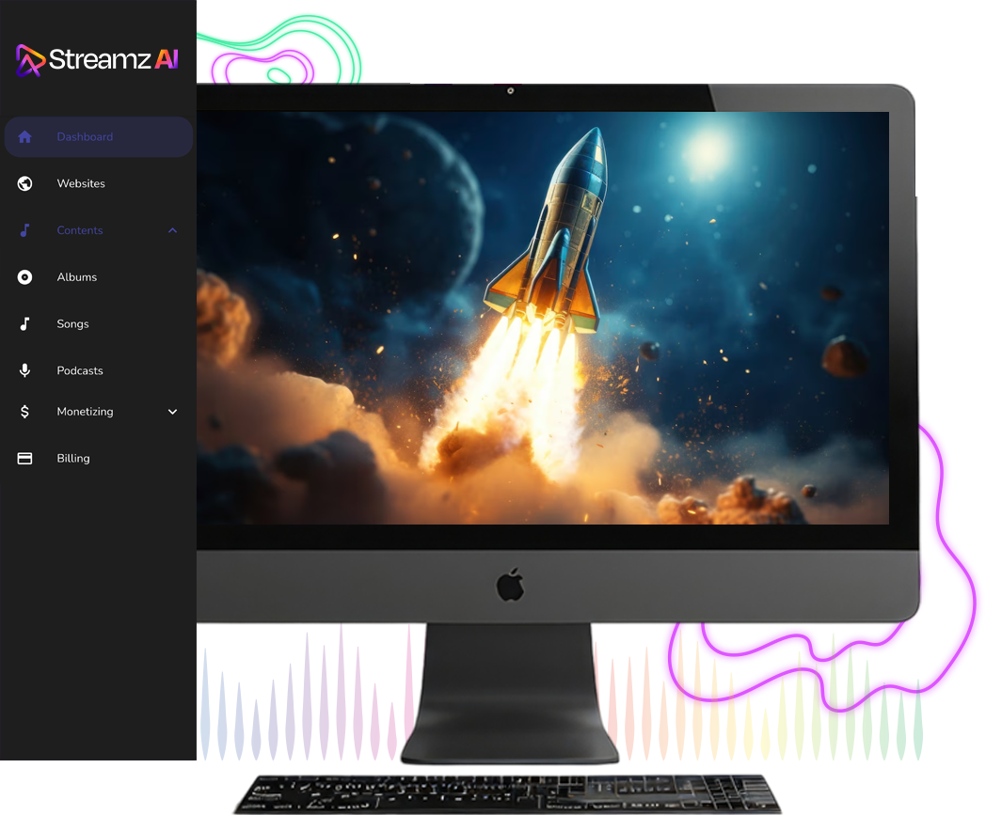Collapse the Contents section chevron

pos(172,230)
